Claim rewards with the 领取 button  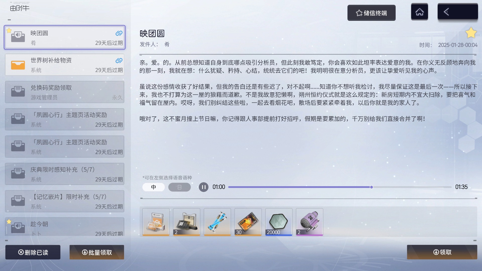pyautogui.click(x=442, y=252)
